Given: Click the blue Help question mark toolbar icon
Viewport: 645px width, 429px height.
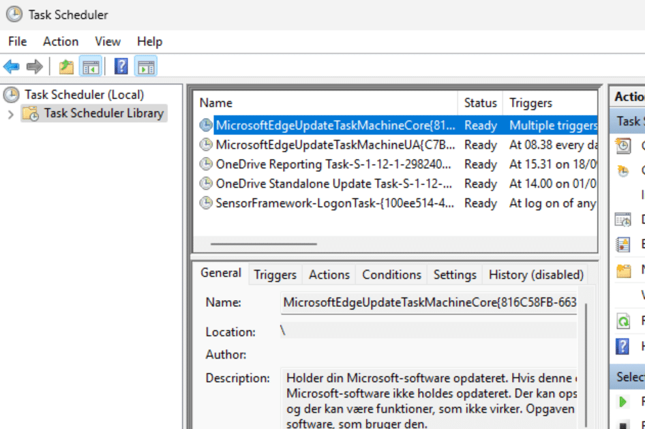Looking at the screenshot, I should (x=121, y=66).
